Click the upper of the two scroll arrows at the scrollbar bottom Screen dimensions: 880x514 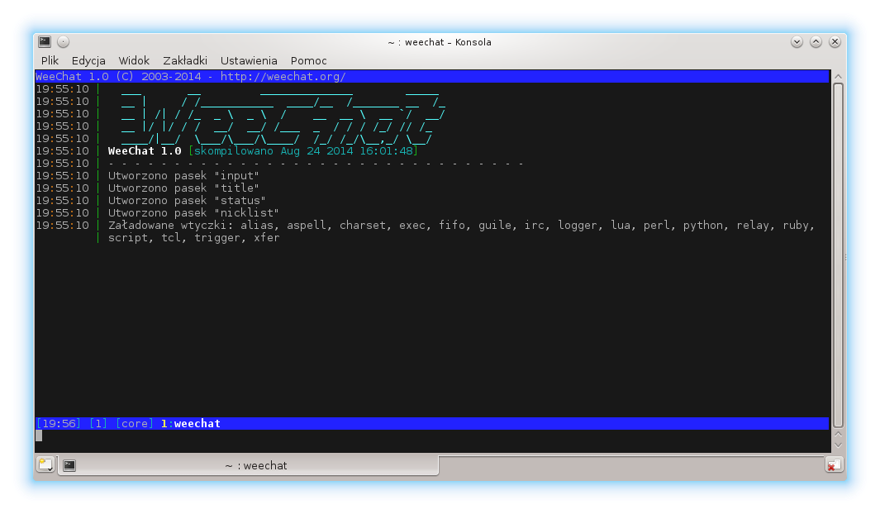(x=838, y=434)
